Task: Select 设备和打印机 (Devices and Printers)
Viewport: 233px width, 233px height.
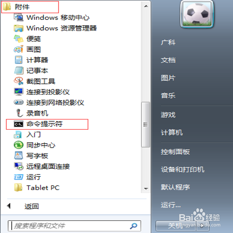Action: [x=183, y=169]
